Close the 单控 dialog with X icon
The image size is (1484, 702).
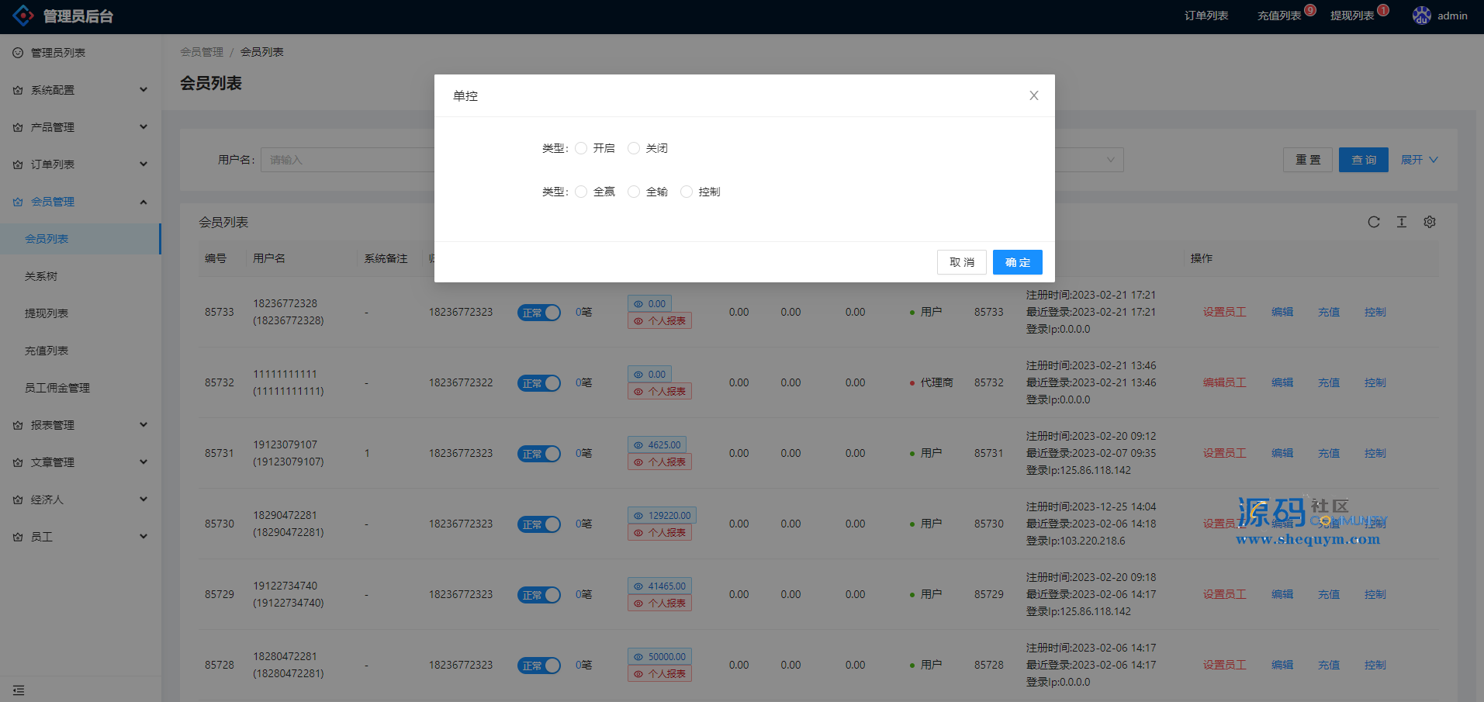[1033, 95]
